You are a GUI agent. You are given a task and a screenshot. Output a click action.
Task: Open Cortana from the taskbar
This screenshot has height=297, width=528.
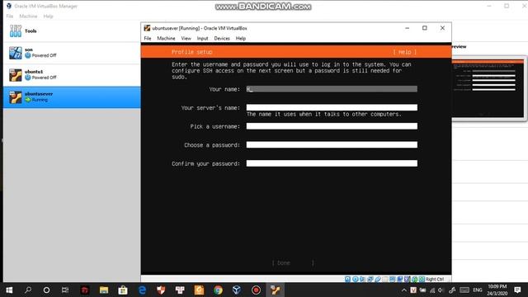point(46,290)
